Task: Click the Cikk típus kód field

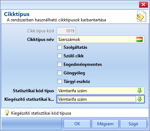Action: click(x=66, y=31)
